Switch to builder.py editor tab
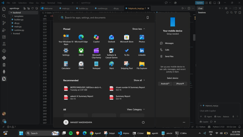Image resolution: width=243 pixels, height=137 pixels. tap(82, 8)
